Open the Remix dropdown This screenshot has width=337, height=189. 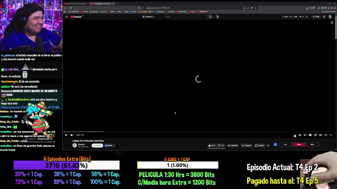110,145
